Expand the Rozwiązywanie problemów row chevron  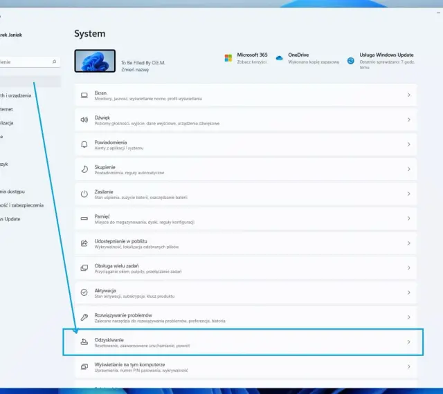(409, 317)
